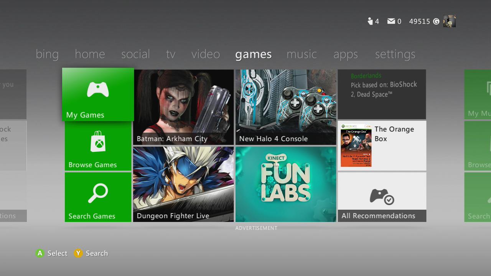The height and width of the screenshot is (276, 491).
Task: Click the controller icon on My Games
Action: tap(98, 89)
